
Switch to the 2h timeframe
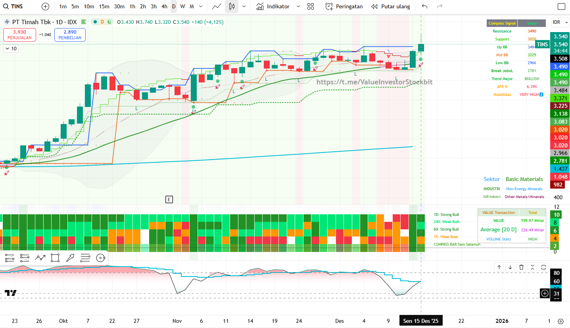143,6
